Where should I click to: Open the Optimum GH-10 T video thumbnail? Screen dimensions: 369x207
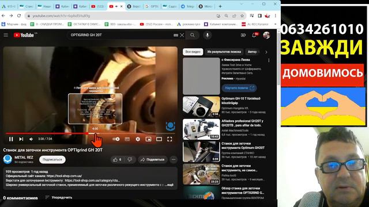point(201,106)
